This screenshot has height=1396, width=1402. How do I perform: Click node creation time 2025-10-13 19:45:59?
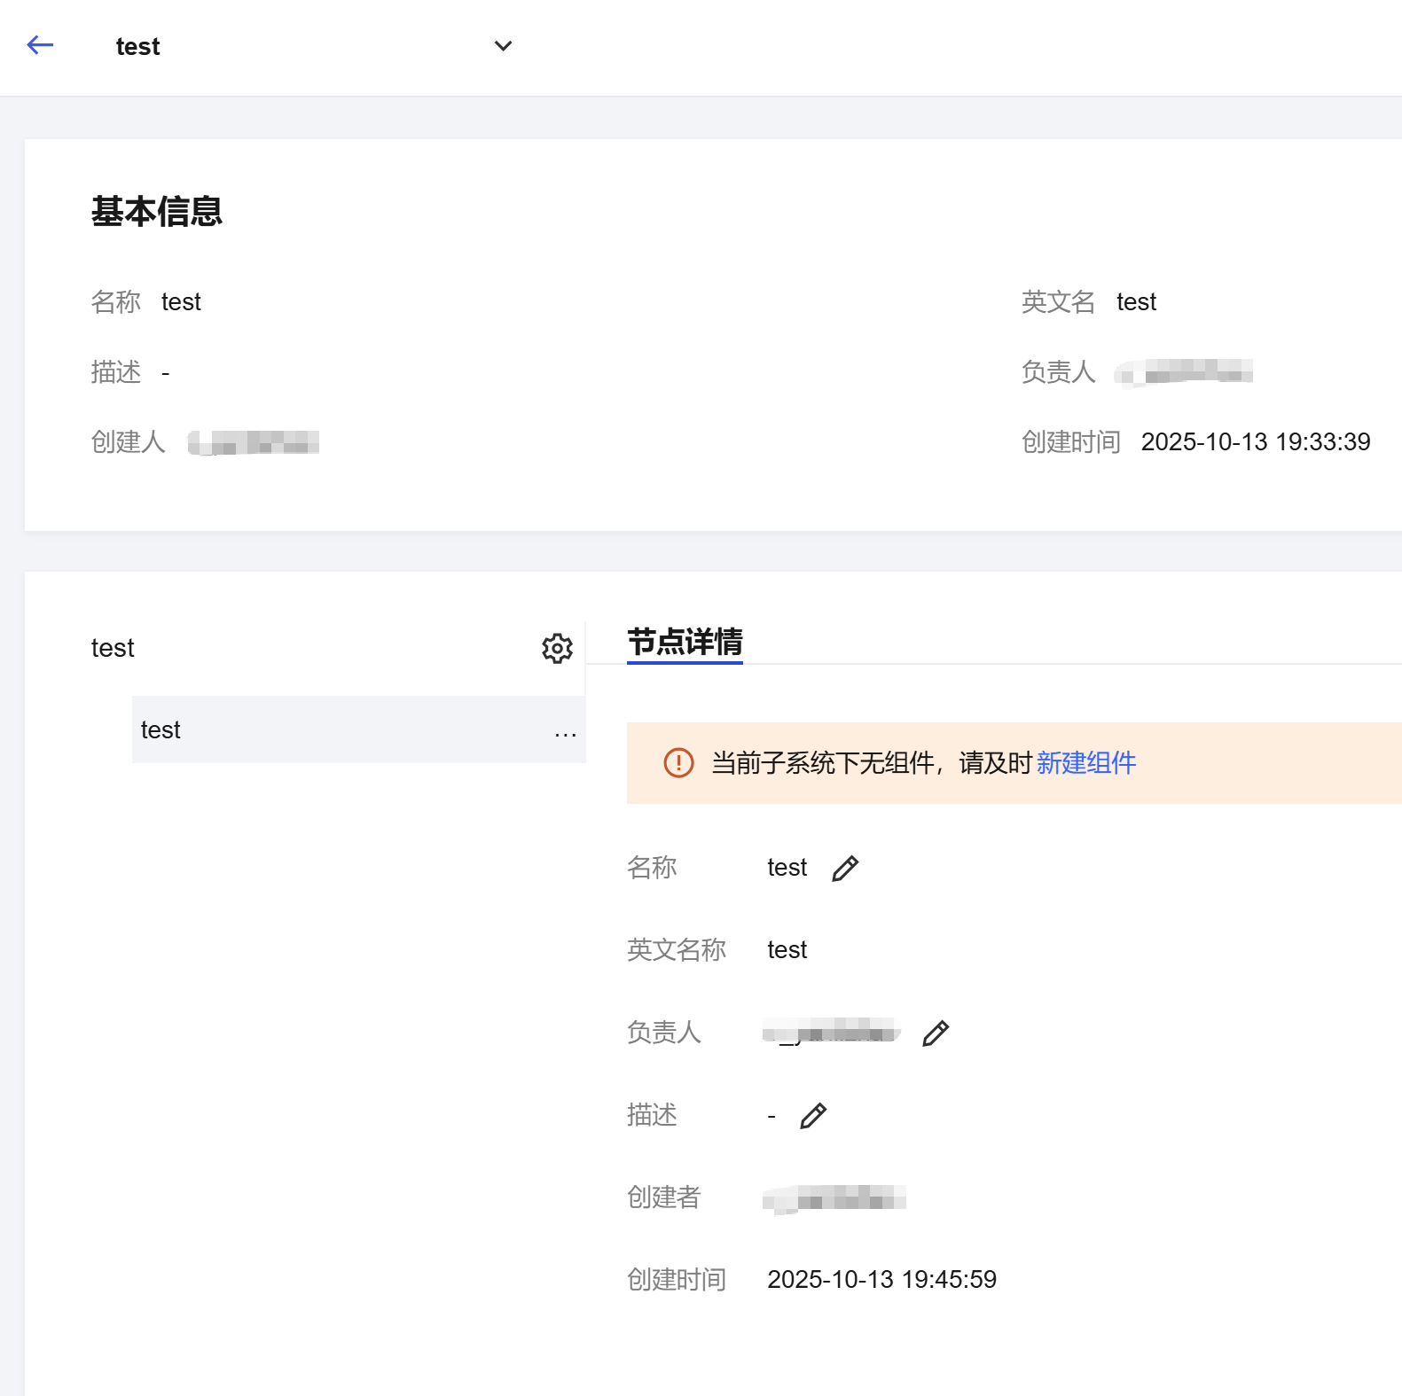(881, 1280)
